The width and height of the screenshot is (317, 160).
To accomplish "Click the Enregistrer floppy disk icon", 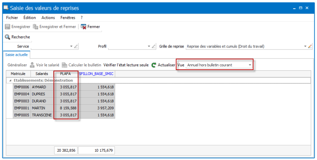I will point(7,27).
